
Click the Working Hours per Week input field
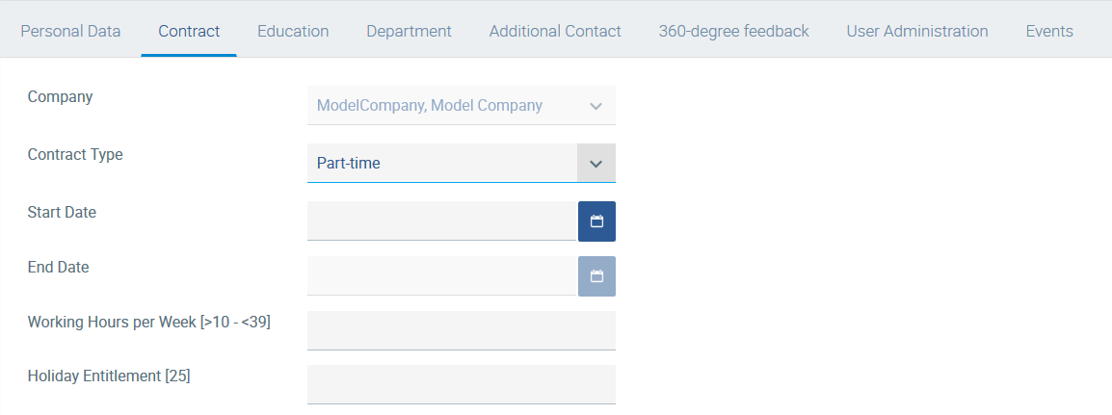(x=461, y=330)
